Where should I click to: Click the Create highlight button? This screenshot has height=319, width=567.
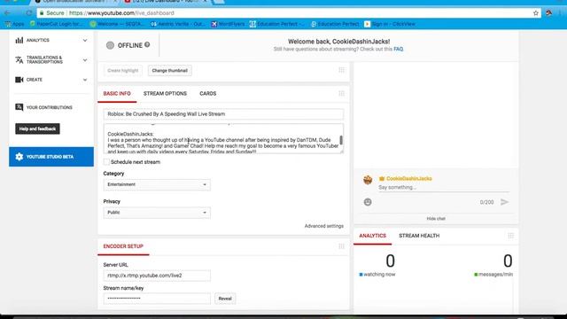click(x=123, y=71)
